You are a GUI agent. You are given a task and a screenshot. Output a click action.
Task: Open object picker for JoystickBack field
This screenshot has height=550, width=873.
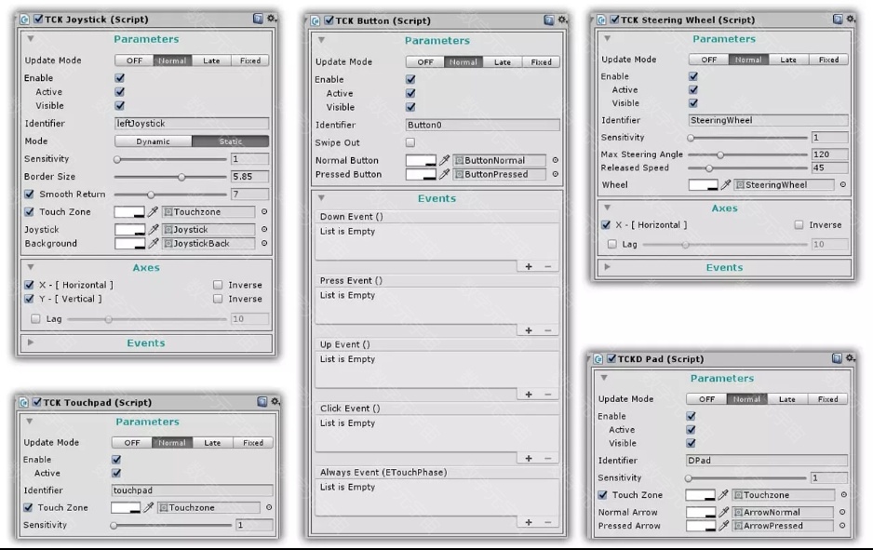click(264, 243)
